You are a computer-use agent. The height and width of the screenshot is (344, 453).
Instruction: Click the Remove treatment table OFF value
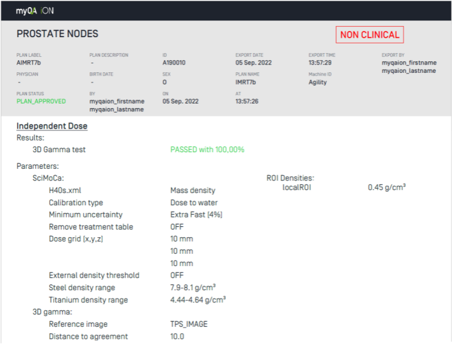pyautogui.click(x=177, y=227)
